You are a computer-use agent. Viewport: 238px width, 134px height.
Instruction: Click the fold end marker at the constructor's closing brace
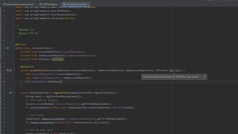pos(14,85)
